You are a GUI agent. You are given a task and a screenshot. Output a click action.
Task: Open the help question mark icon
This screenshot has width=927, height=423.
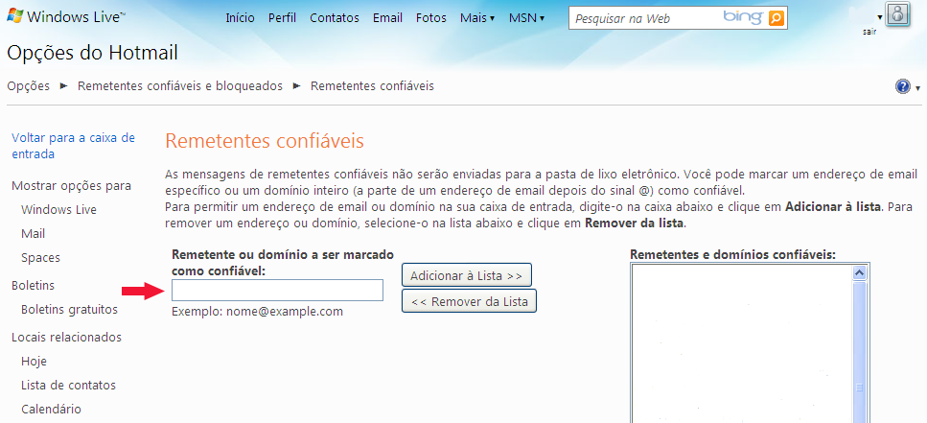[x=903, y=87]
